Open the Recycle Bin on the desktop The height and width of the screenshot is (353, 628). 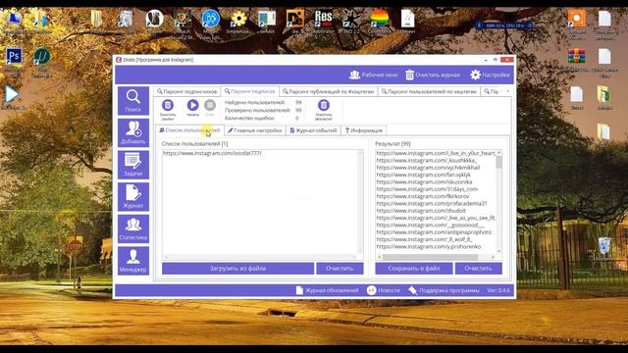[604, 246]
